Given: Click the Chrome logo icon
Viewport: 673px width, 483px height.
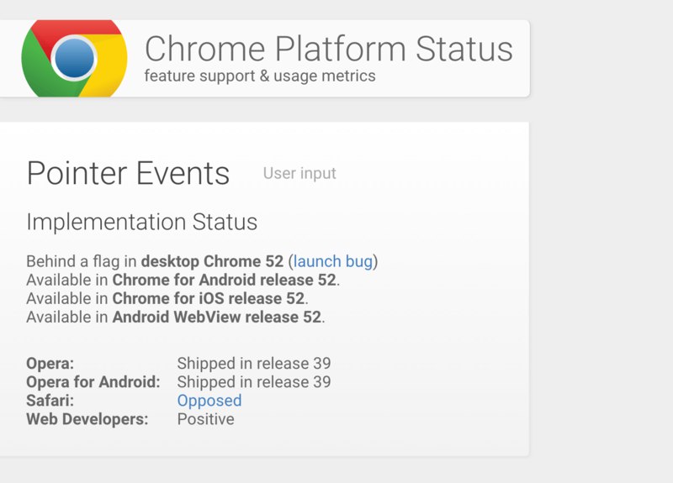Looking at the screenshot, I should click(74, 58).
